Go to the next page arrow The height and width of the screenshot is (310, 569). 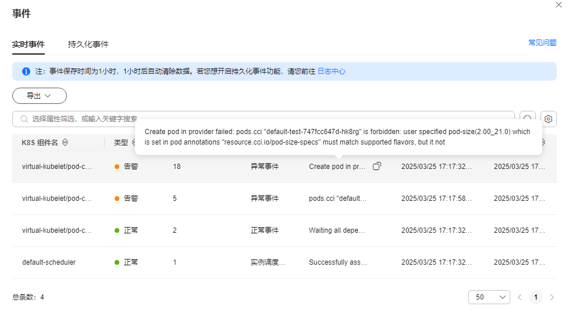552,297
